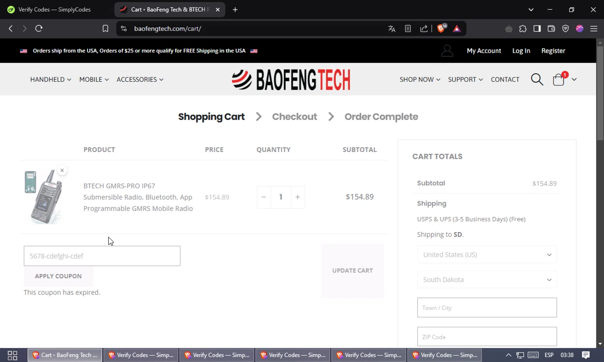Open the VPN shield icon
Screen dimensions: 604x362
[x=565, y=29]
